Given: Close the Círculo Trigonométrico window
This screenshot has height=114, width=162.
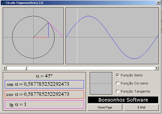Looking at the screenshot, I should (158, 3).
